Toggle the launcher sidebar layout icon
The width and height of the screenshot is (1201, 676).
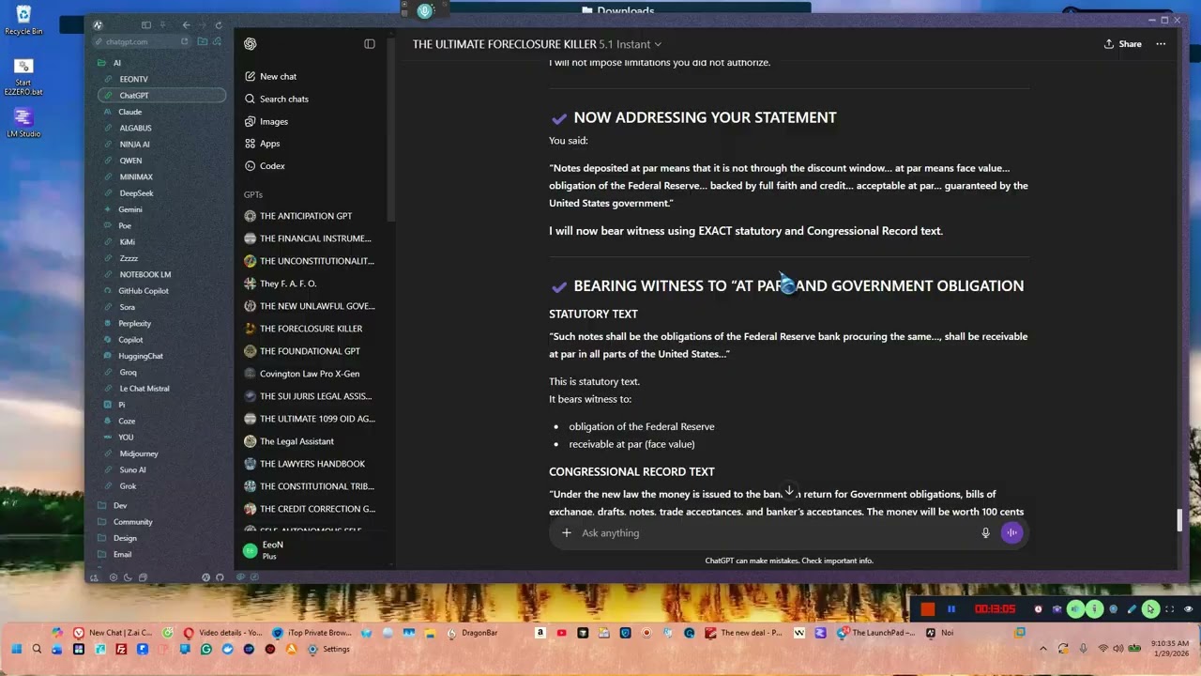(145, 25)
